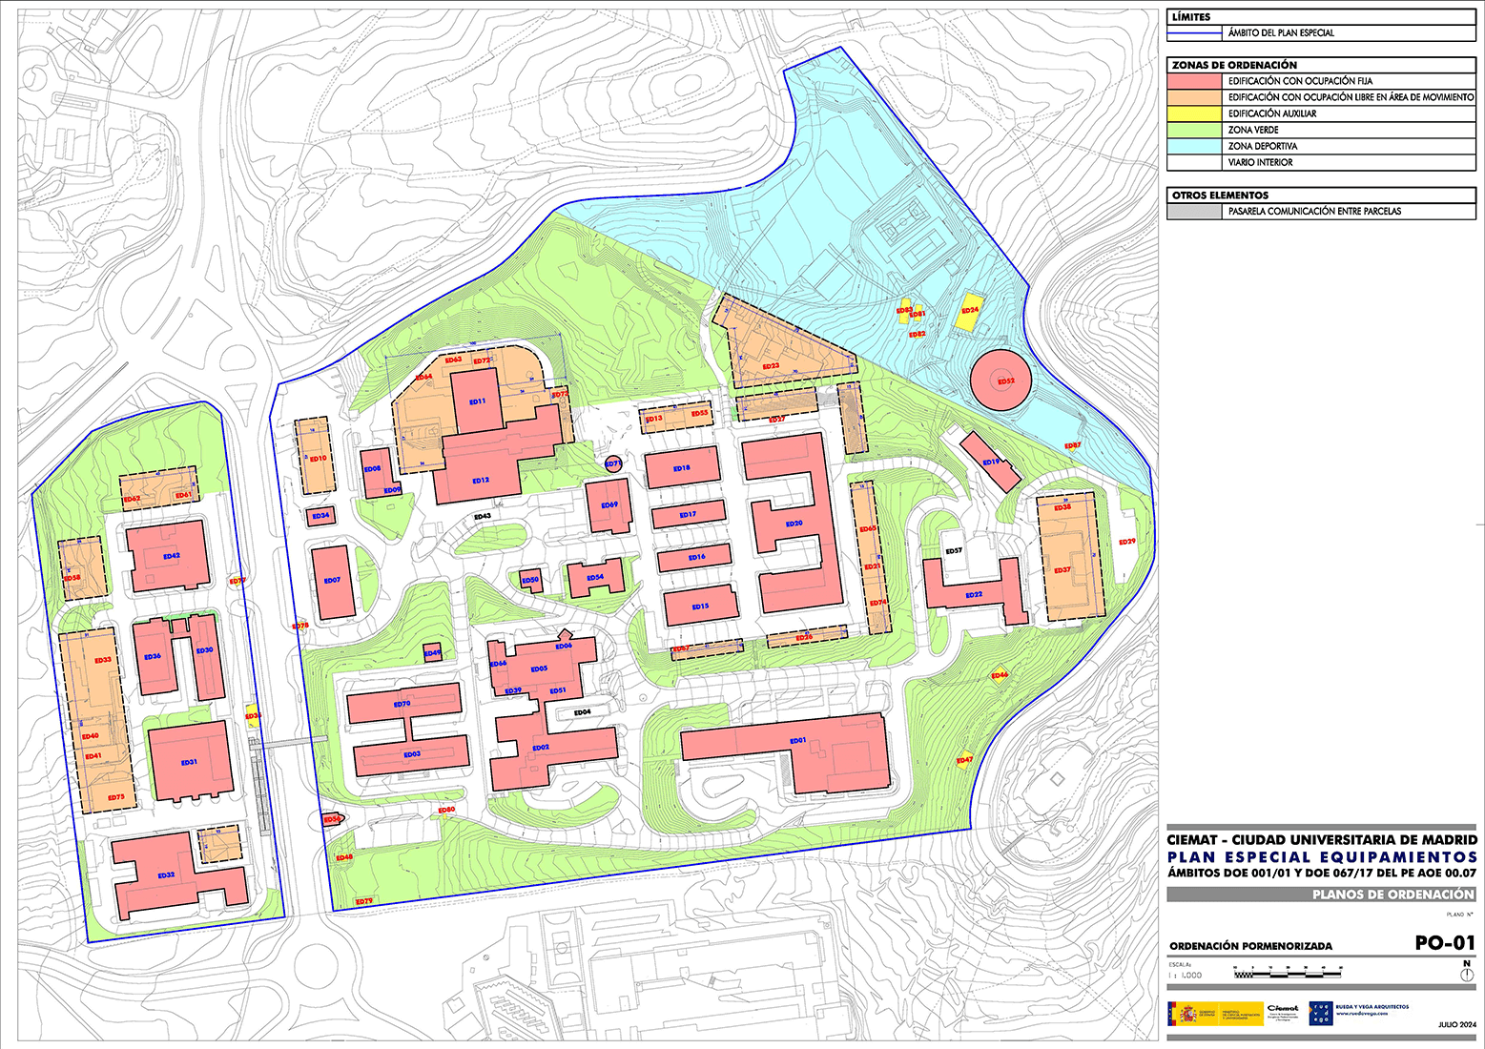Viewport: 1485px width, 1049px height.
Task: Click the Rueda y Vega blue square logo
Action: click(1320, 1013)
